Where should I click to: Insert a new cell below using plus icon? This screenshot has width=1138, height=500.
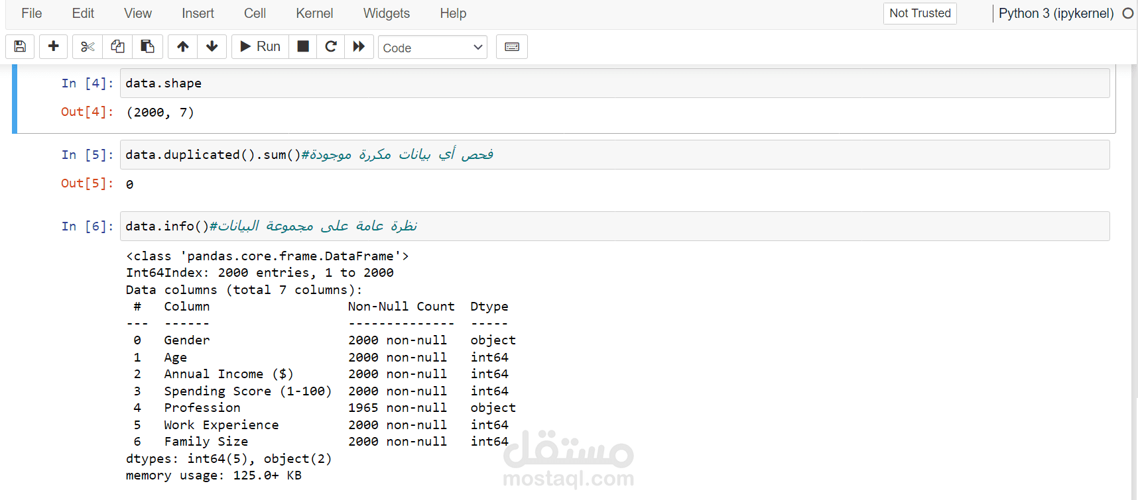point(54,46)
